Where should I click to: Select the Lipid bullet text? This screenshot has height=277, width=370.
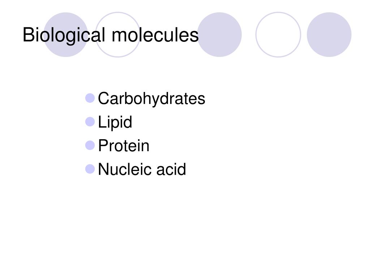[x=115, y=122]
